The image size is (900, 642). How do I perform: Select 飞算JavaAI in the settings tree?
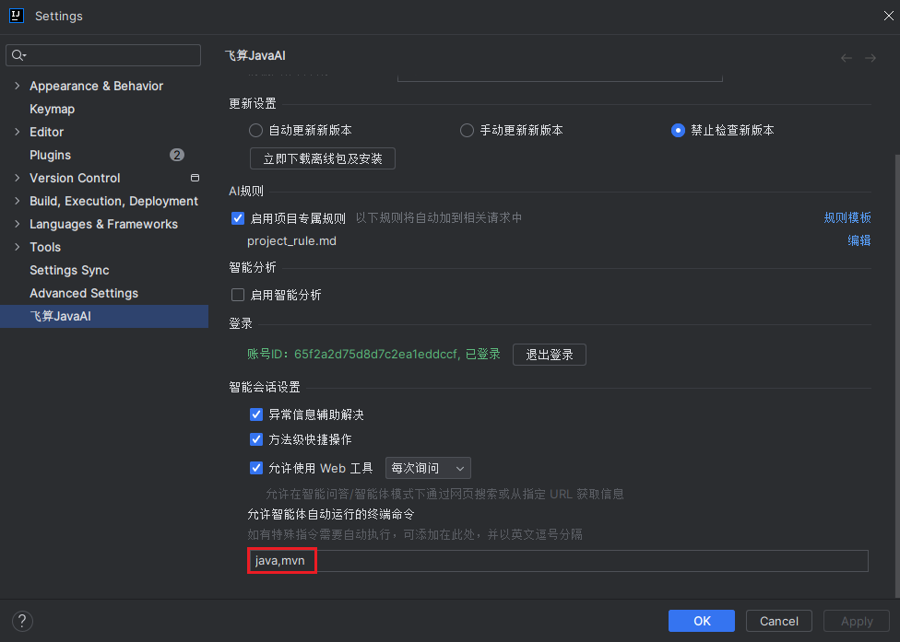[x=104, y=317]
